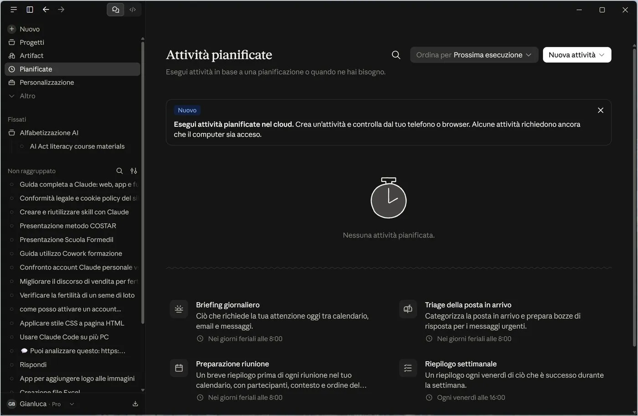
Task: Open the Ordina per Prossima esecuzione dropdown
Action: [x=474, y=55]
